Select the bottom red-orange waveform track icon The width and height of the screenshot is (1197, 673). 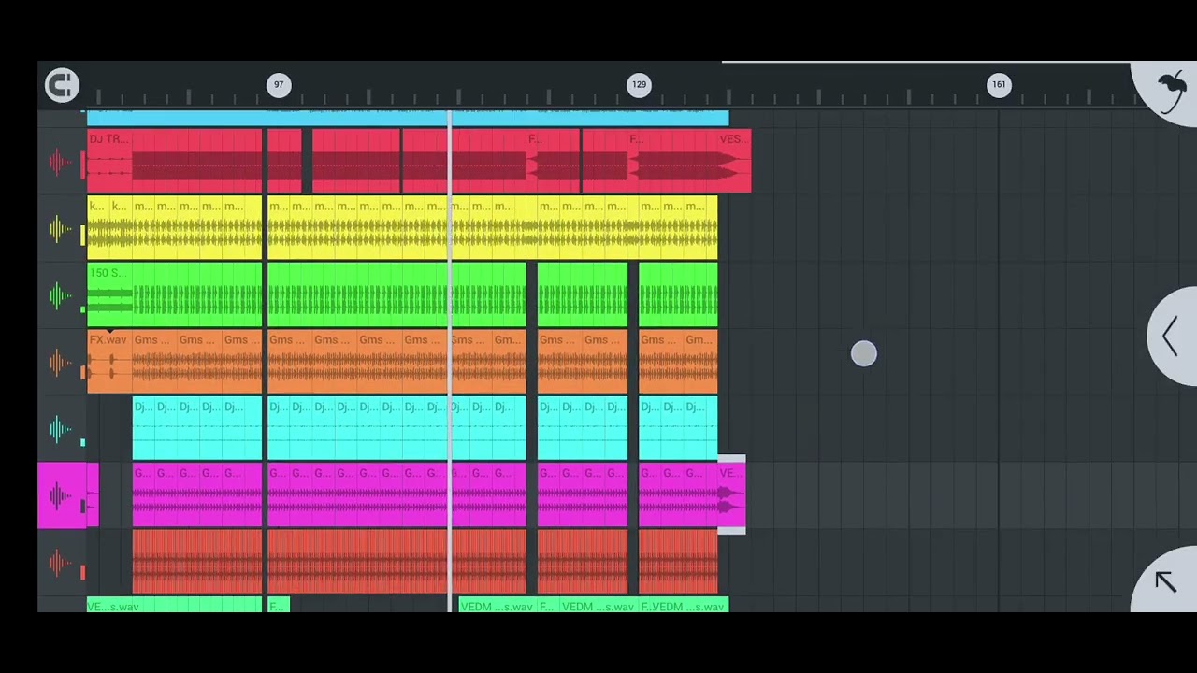[x=61, y=563]
